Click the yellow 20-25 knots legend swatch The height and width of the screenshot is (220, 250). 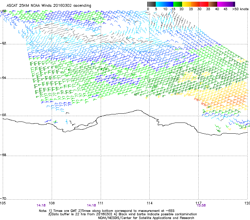coord(186,4)
